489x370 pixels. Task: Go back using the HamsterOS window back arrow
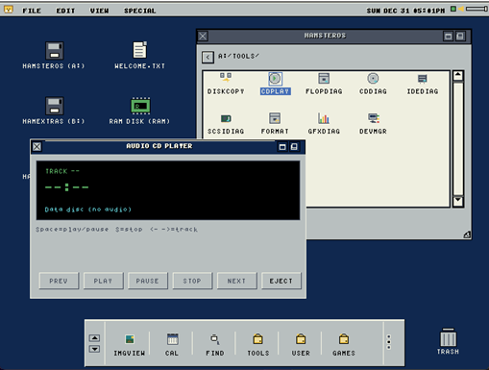(x=208, y=58)
